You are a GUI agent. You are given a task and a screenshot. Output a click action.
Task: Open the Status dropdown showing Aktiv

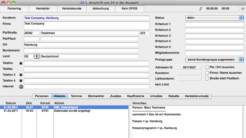(214, 18)
